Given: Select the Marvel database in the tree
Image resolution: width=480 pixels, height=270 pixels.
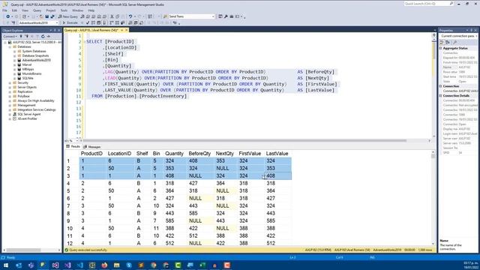Looking at the screenshot, I should [27, 64].
